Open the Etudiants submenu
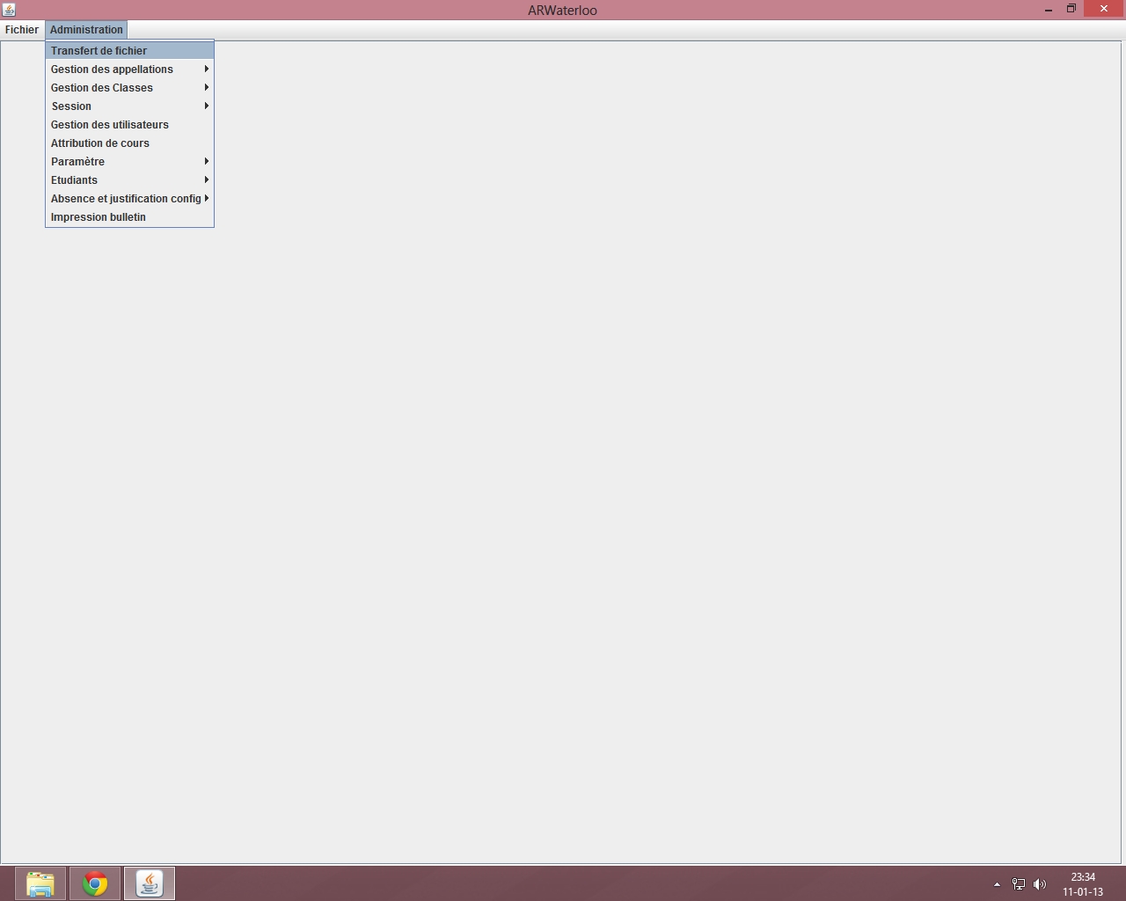This screenshot has width=1126, height=901. coord(75,180)
